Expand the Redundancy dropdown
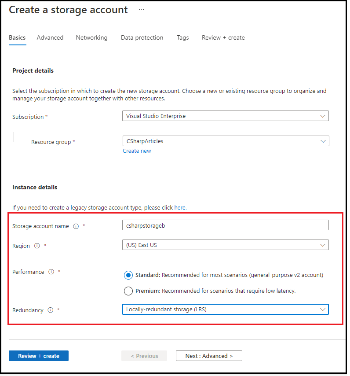350x376 pixels. (x=225, y=310)
